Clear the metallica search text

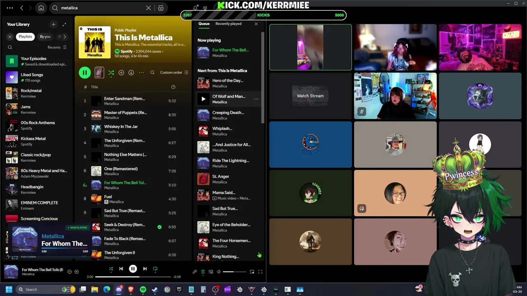(148, 8)
